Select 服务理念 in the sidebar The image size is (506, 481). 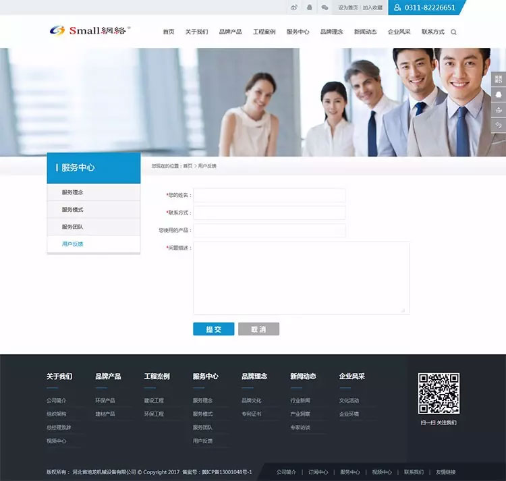click(x=94, y=192)
